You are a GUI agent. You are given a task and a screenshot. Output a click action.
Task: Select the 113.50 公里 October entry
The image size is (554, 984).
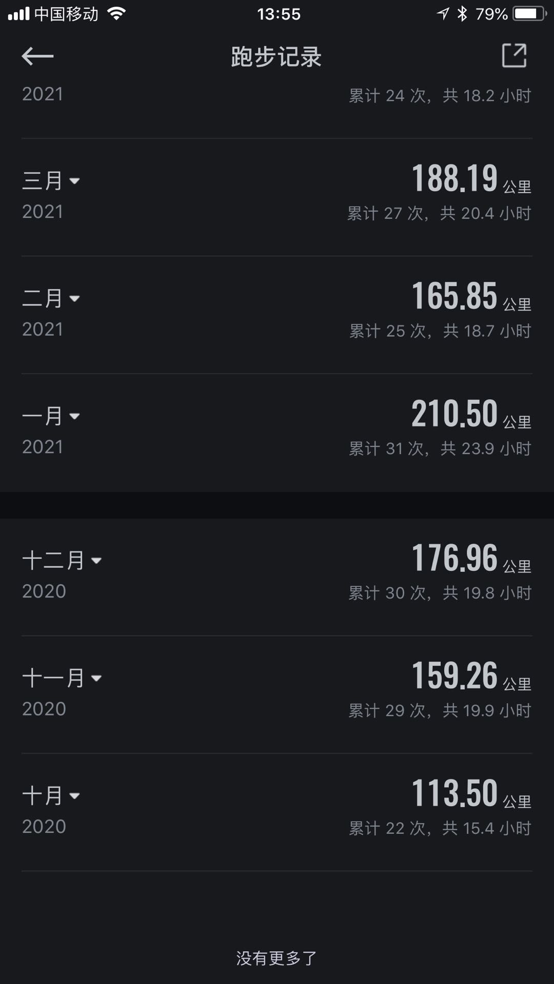(x=277, y=812)
